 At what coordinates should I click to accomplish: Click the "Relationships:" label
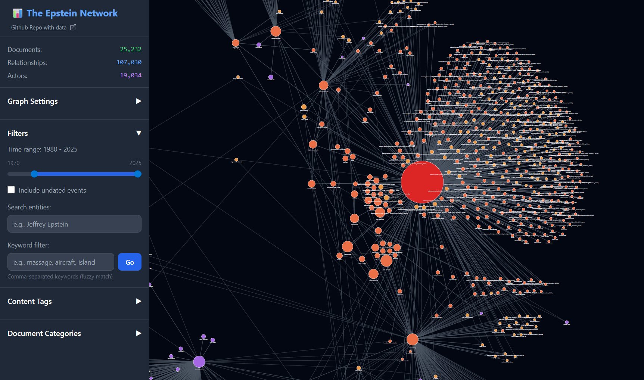point(27,63)
